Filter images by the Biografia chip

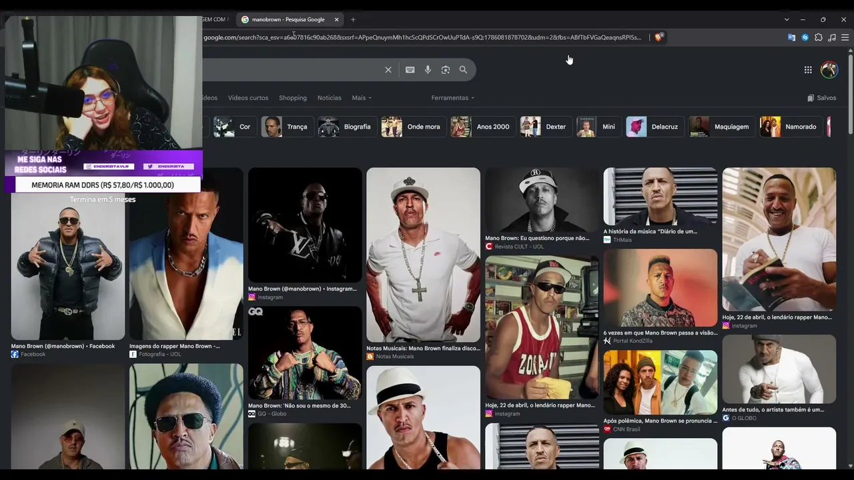346,127
